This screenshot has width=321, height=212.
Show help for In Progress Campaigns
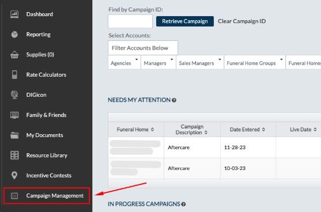[x=183, y=205]
